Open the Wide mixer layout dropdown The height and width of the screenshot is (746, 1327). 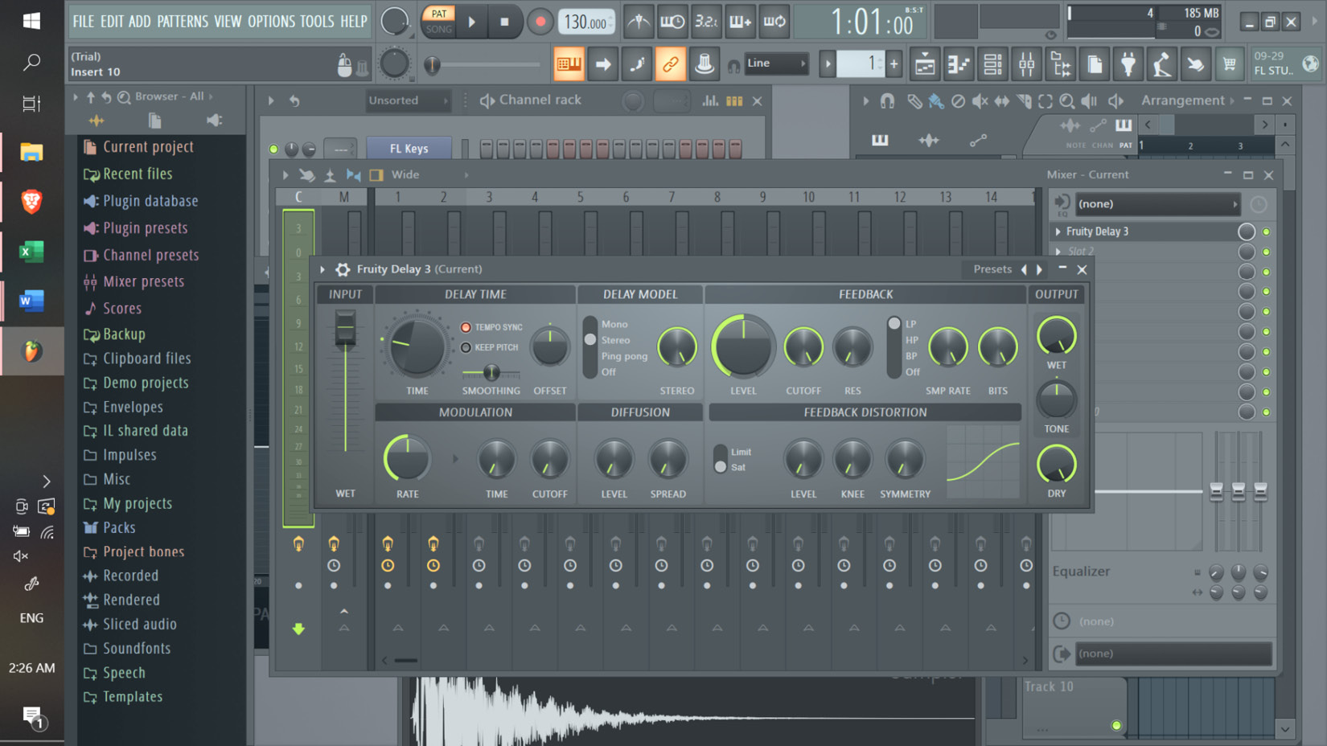(429, 175)
